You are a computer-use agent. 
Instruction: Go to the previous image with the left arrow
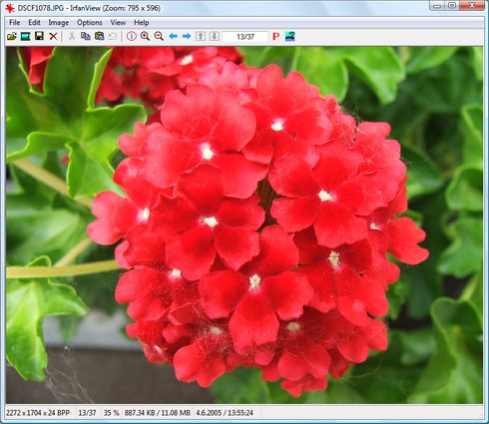(173, 36)
